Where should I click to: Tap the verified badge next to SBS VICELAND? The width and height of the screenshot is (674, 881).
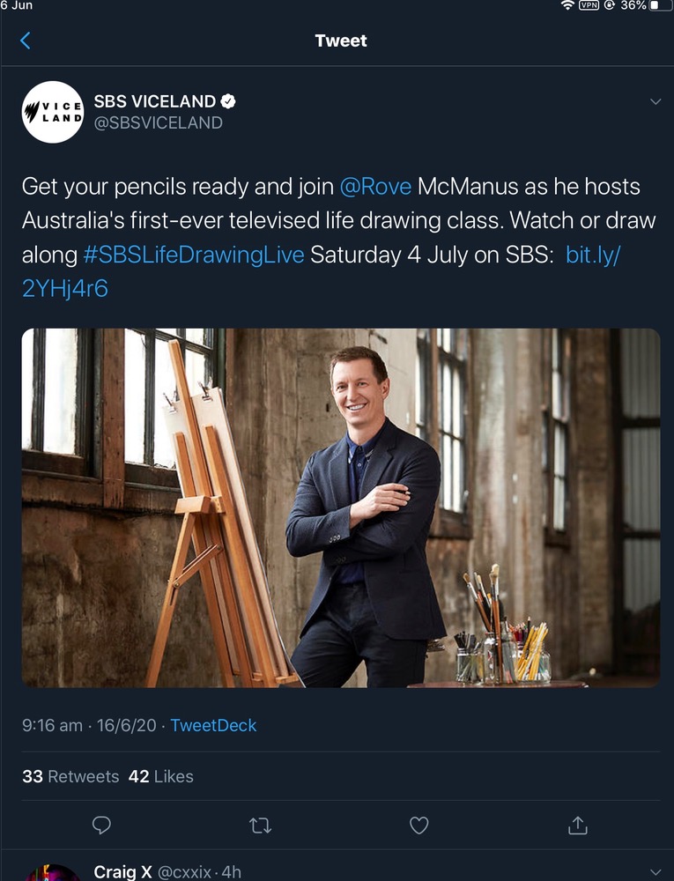pos(228,101)
